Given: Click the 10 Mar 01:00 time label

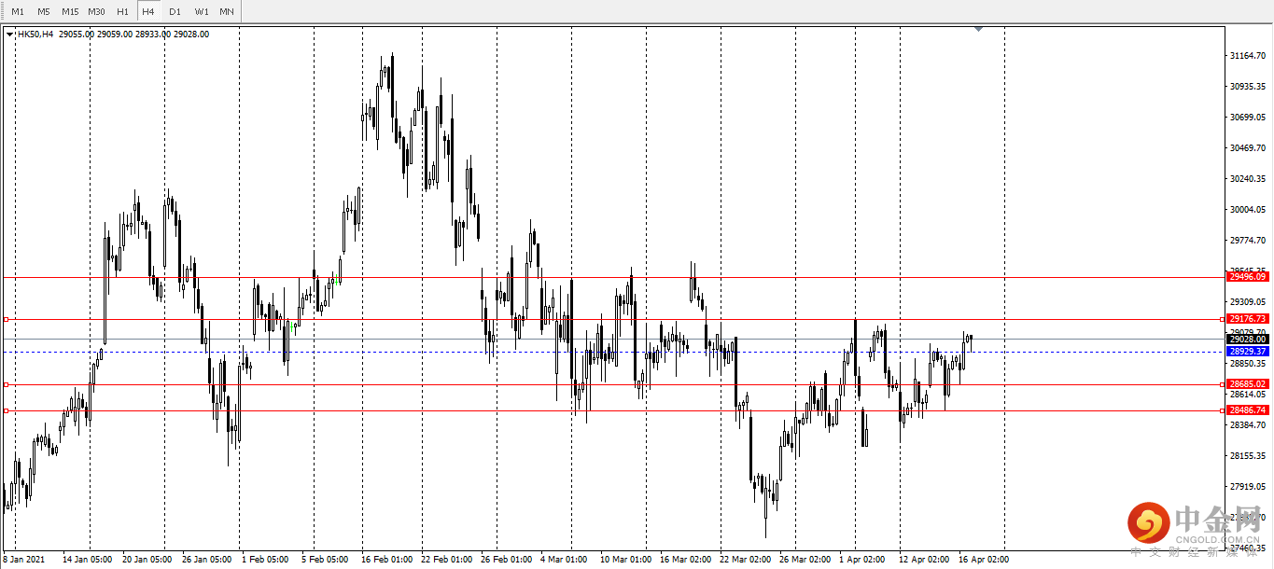Looking at the screenshot, I should click(x=625, y=560).
